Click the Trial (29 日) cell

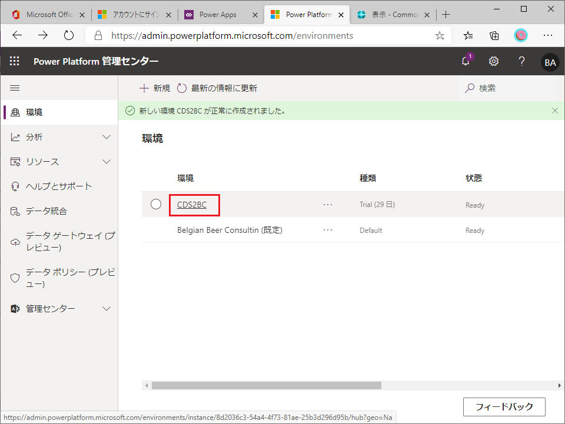point(377,205)
